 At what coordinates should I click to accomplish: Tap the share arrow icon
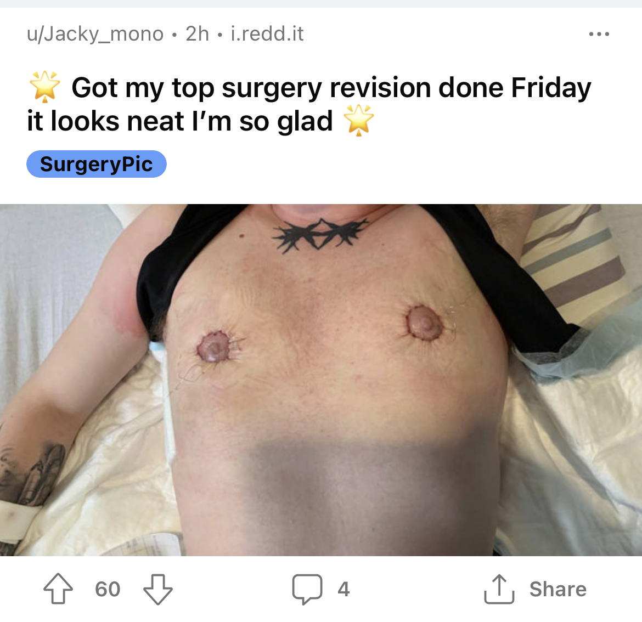[499, 589]
